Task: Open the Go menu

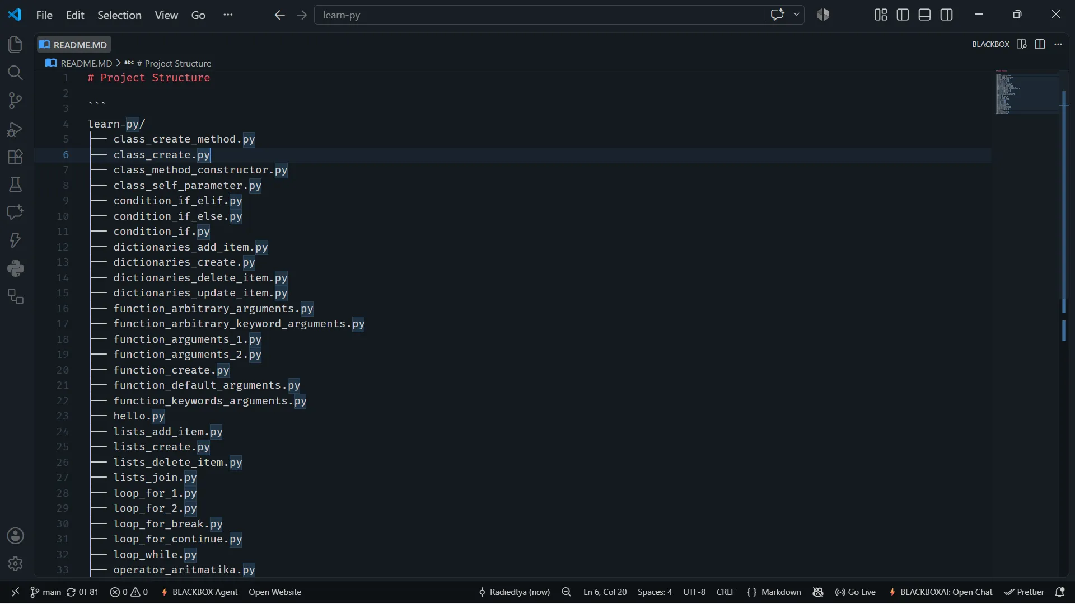Action: tap(198, 15)
